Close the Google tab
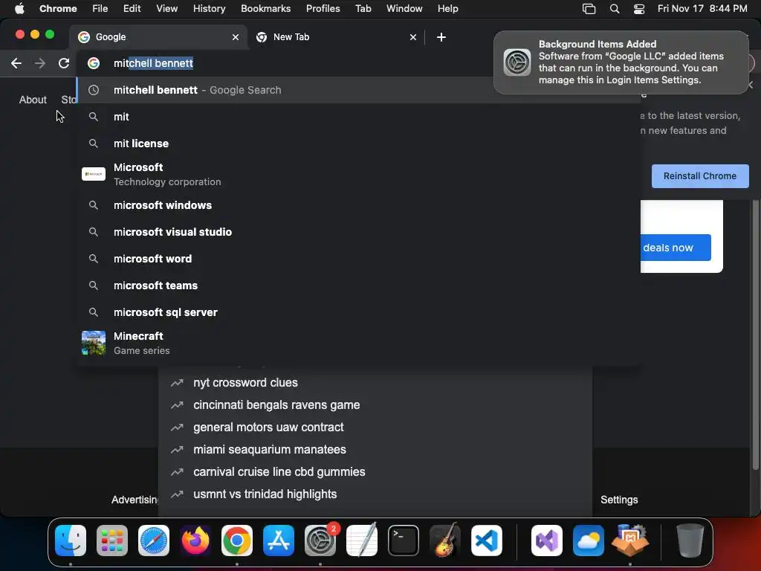761x571 pixels. (236, 37)
